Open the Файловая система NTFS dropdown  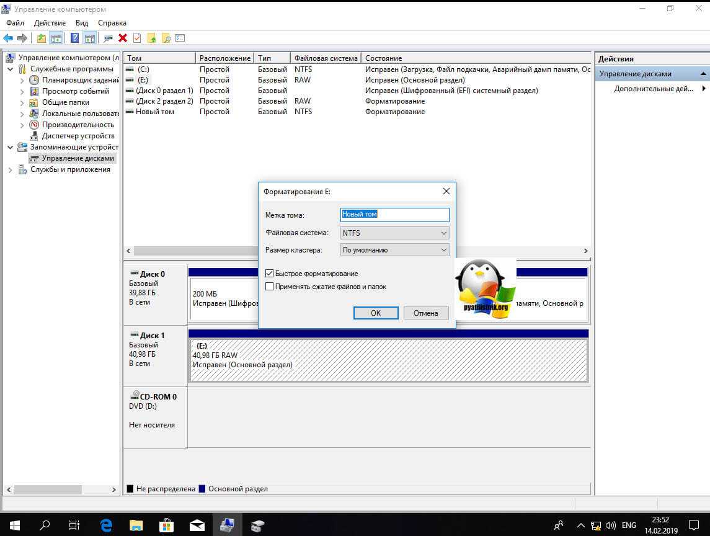point(394,233)
